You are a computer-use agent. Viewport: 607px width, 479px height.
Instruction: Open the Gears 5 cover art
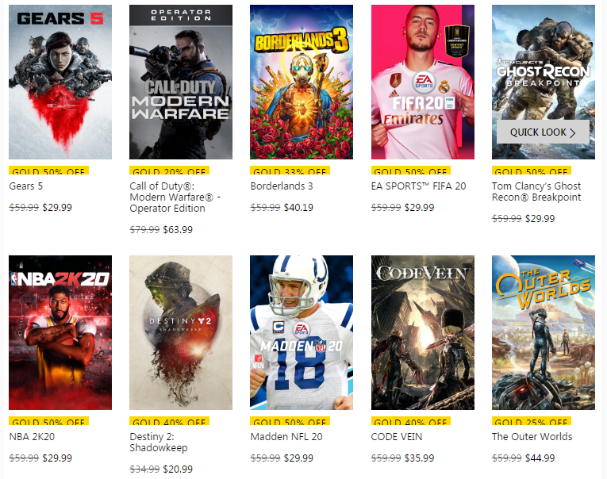(x=60, y=82)
